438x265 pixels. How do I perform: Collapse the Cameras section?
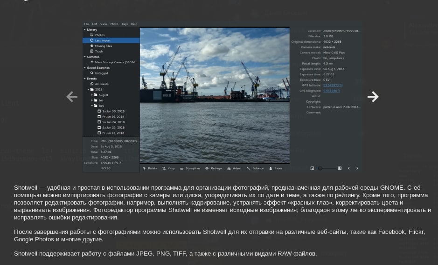pyautogui.click(x=84, y=57)
